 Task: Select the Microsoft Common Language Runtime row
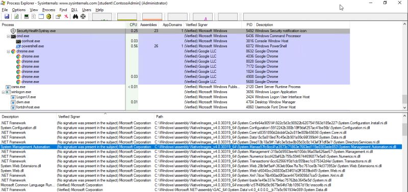(x=201, y=185)
